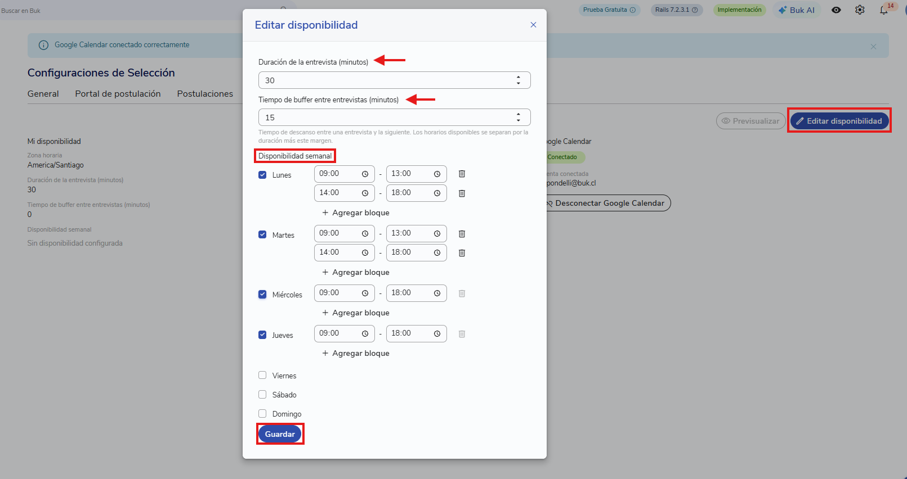This screenshot has height=479, width=907.
Task: Click the Guardar button
Action: tap(280, 434)
